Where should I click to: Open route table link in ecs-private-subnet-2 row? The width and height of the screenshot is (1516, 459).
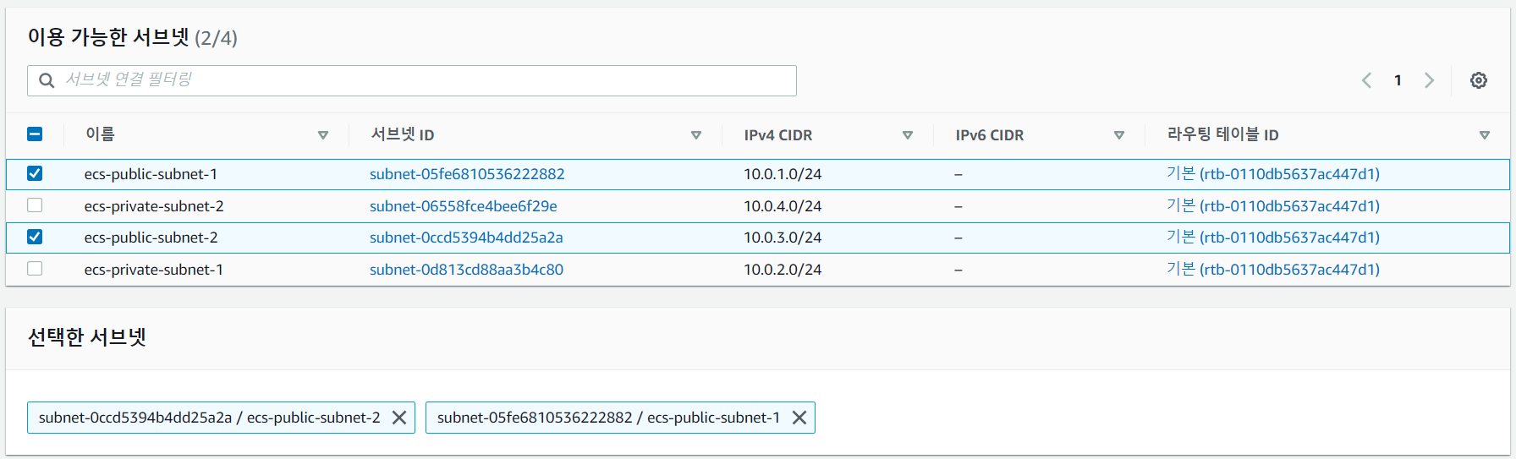(x=1273, y=206)
